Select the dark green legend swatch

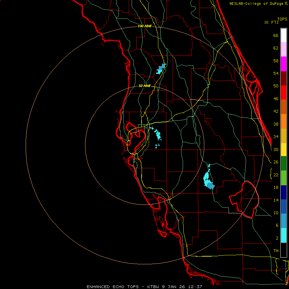[284, 163]
